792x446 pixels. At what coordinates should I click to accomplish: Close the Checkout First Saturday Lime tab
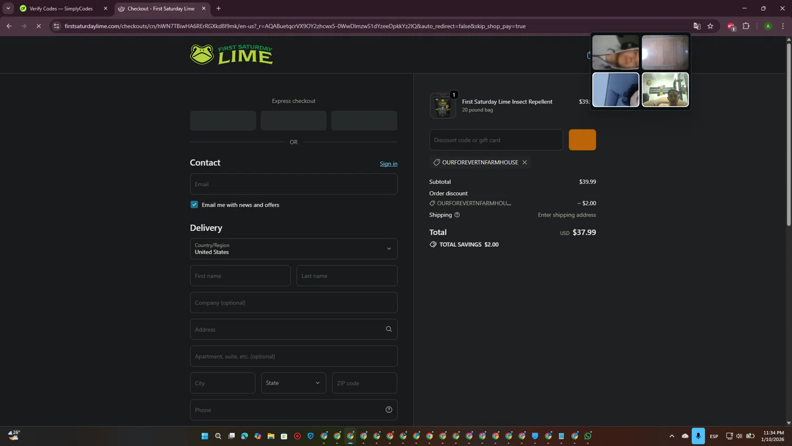point(204,8)
